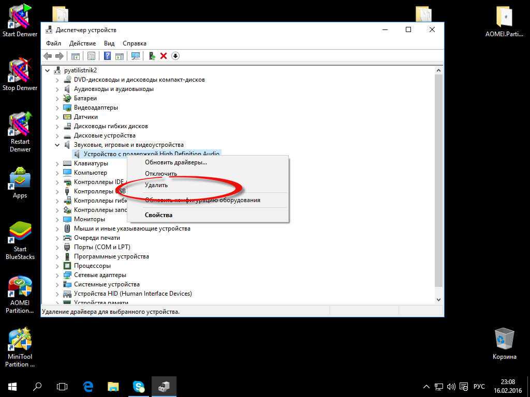Launch Microsoft Edge from taskbar
The height and width of the screenshot is (397, 530).
(x=88, y=386)
